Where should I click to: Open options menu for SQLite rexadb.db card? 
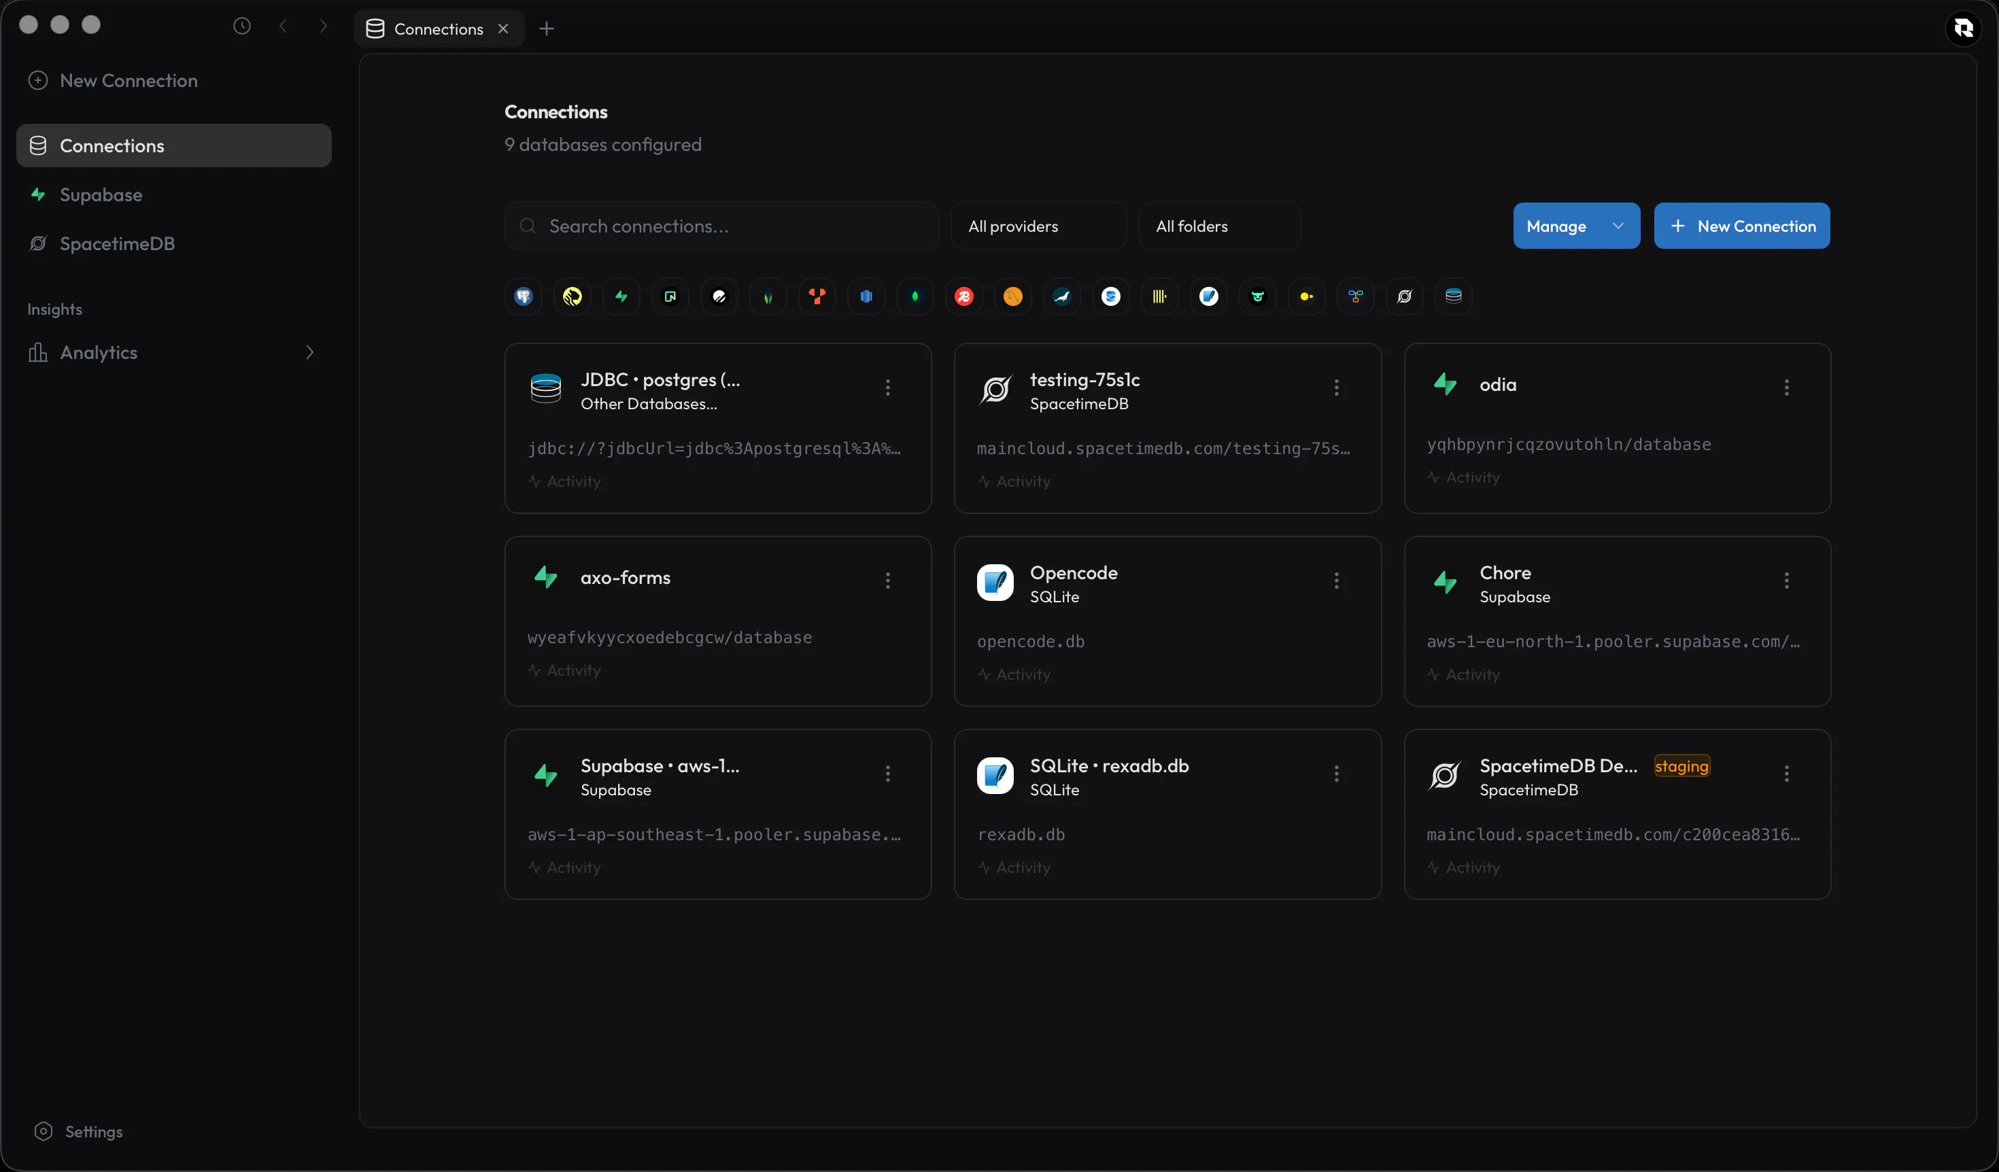coord(1337,773)
